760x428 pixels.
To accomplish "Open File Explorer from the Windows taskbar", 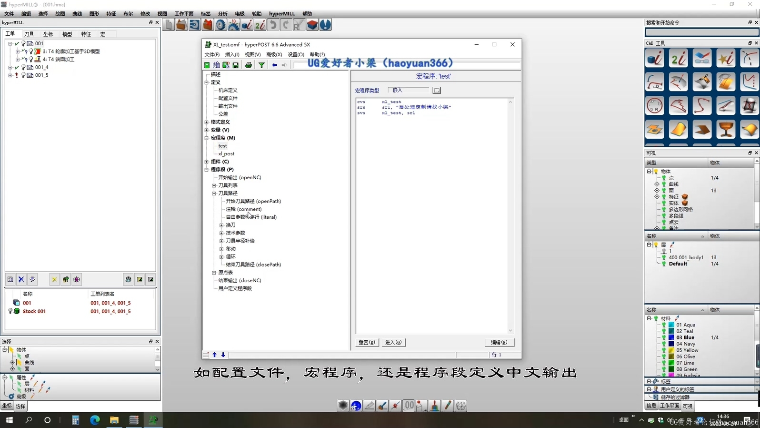I will [114, 420].
